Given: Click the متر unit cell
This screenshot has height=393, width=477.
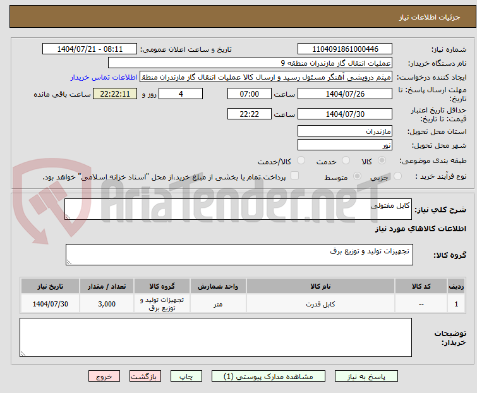Looking at the screenshot, I should (218, 303).
